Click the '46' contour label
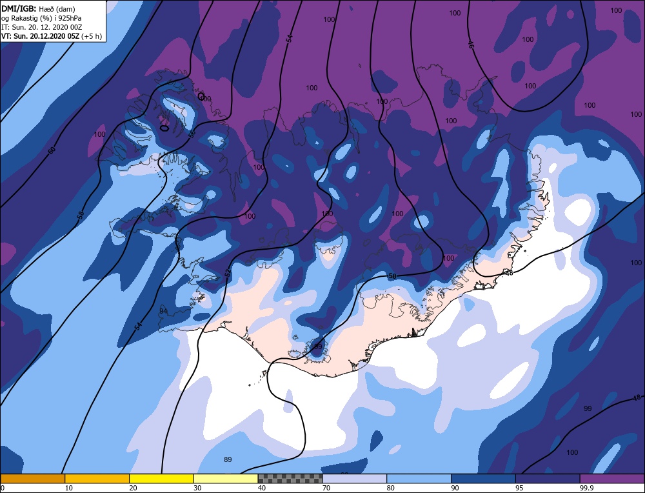 pyautogui.click(x=471, y=44)
